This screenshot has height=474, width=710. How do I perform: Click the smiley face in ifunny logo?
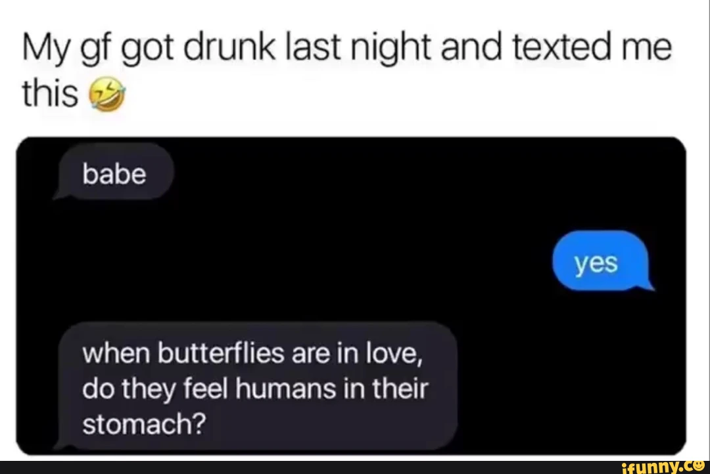(x=699, y=466)
